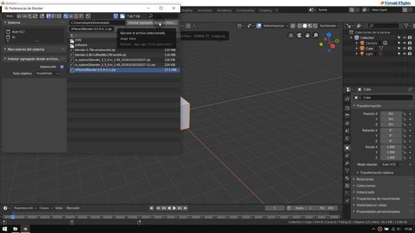415x233 pixels.
Task: Open the Modifiers wrench properties tab
Action: point(347,163)
